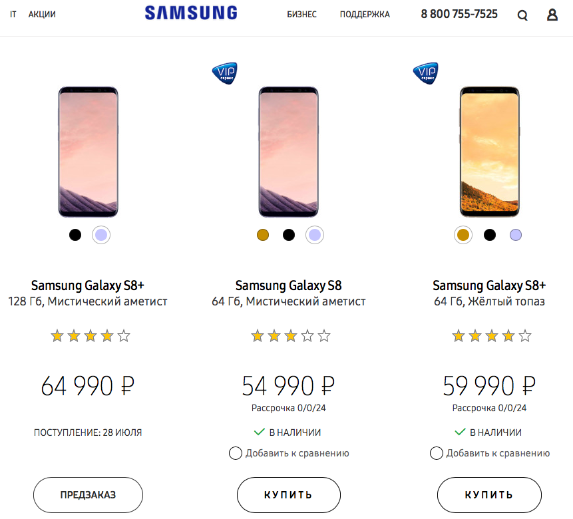Select black swatch on Galaxy S8 64 ГБ

click(x=289, y=235)
